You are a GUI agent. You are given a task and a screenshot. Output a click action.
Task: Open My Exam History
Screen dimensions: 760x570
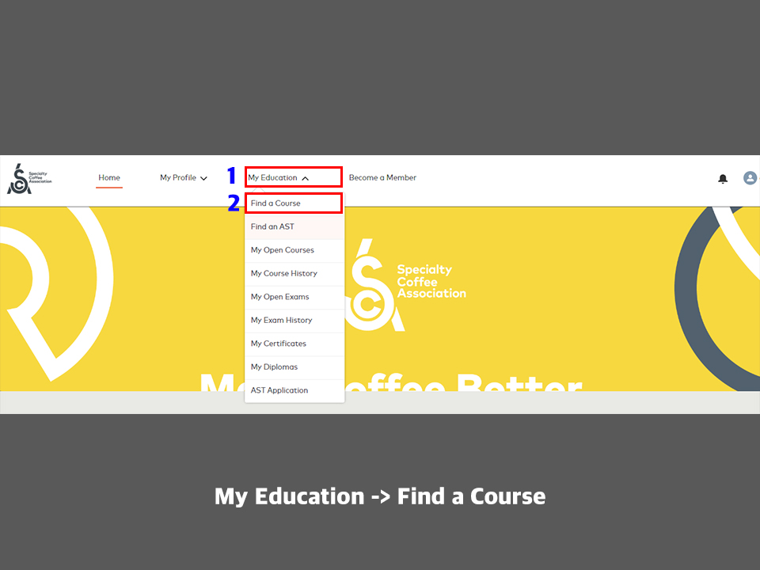294,320
